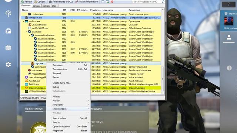
Task: Click the player avatar thumbnail
Action: click(x=228, y=21)
